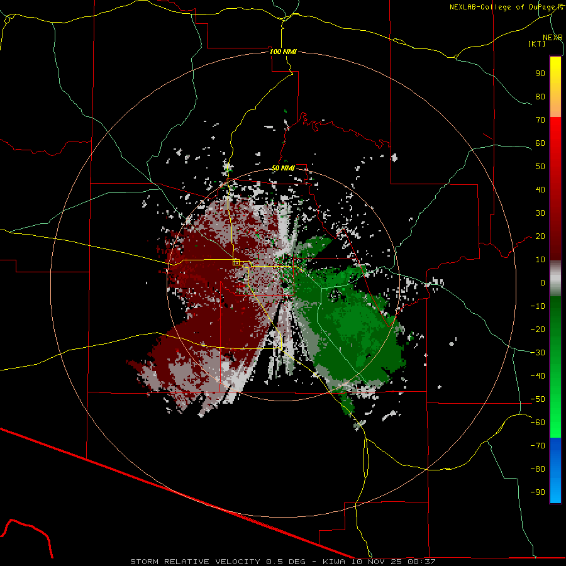Click the 40 value on color scale
This screenshot has height=566, width=566.
[x=540, y=190]
